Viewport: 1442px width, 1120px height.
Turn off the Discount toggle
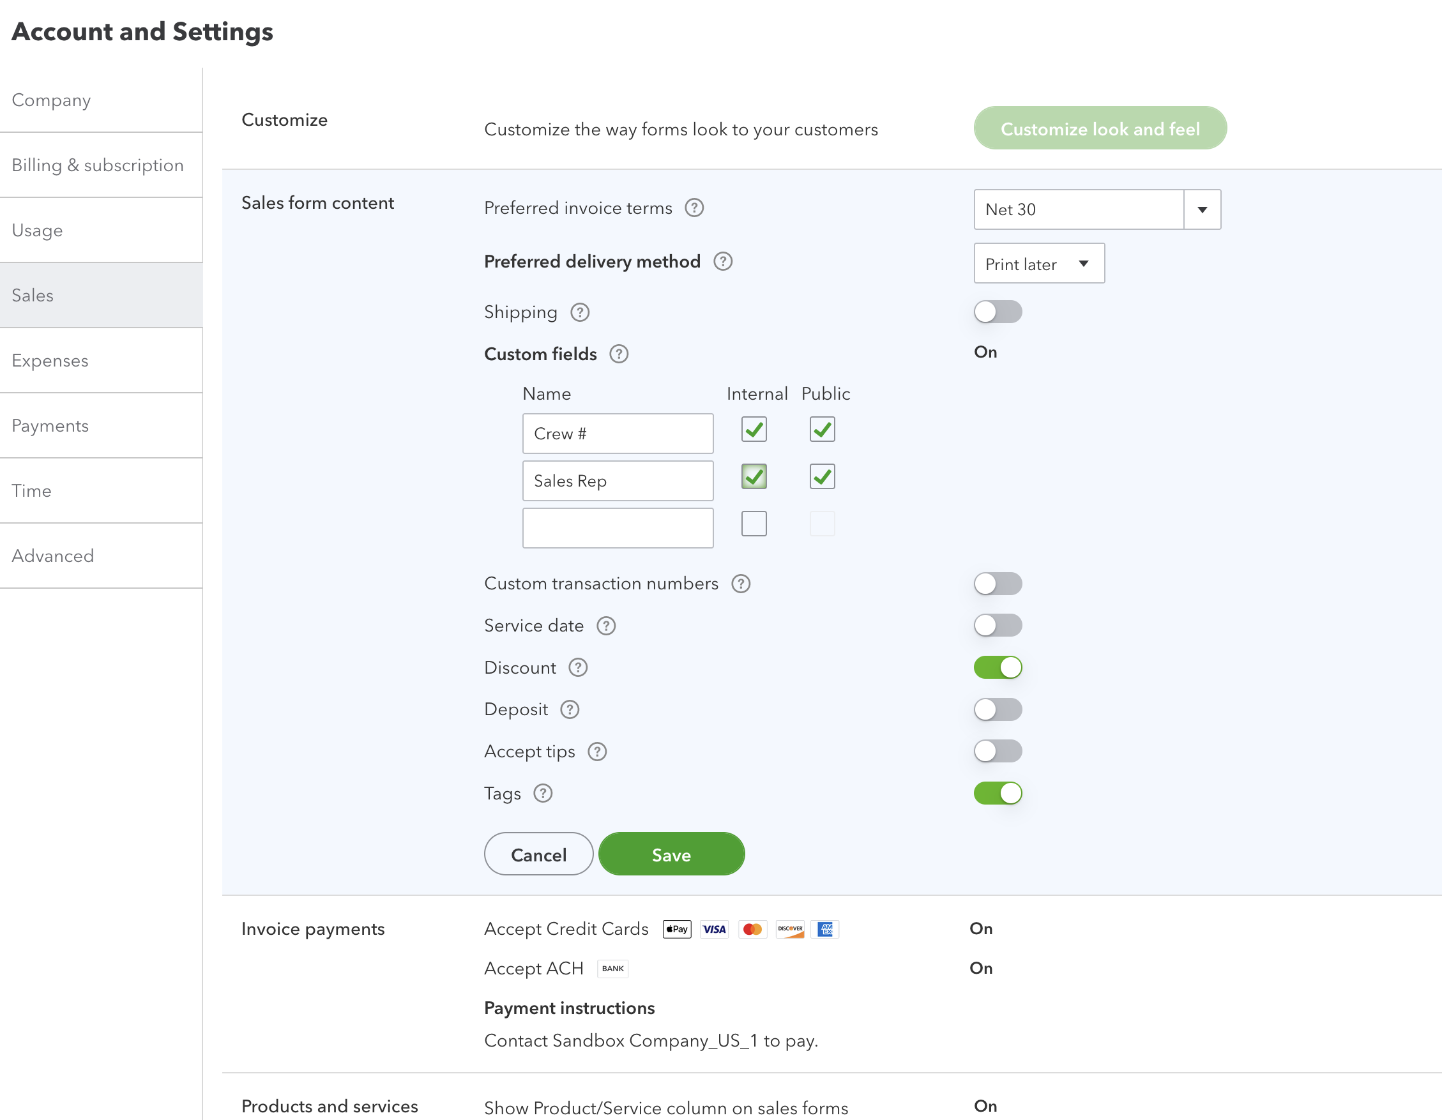pyautogui.click(x=997, y=668)
